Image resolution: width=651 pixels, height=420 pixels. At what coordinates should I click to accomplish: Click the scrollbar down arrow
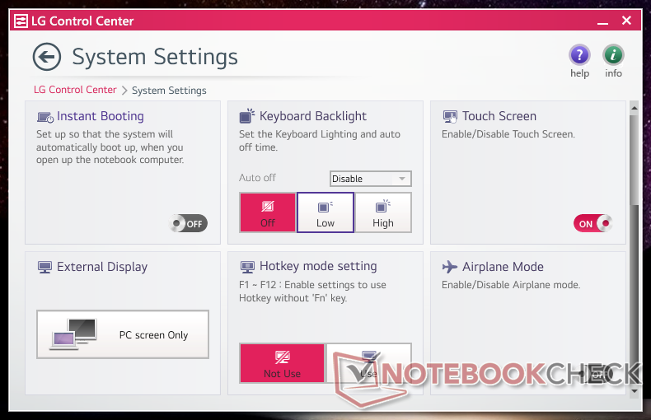click(634, 390)
